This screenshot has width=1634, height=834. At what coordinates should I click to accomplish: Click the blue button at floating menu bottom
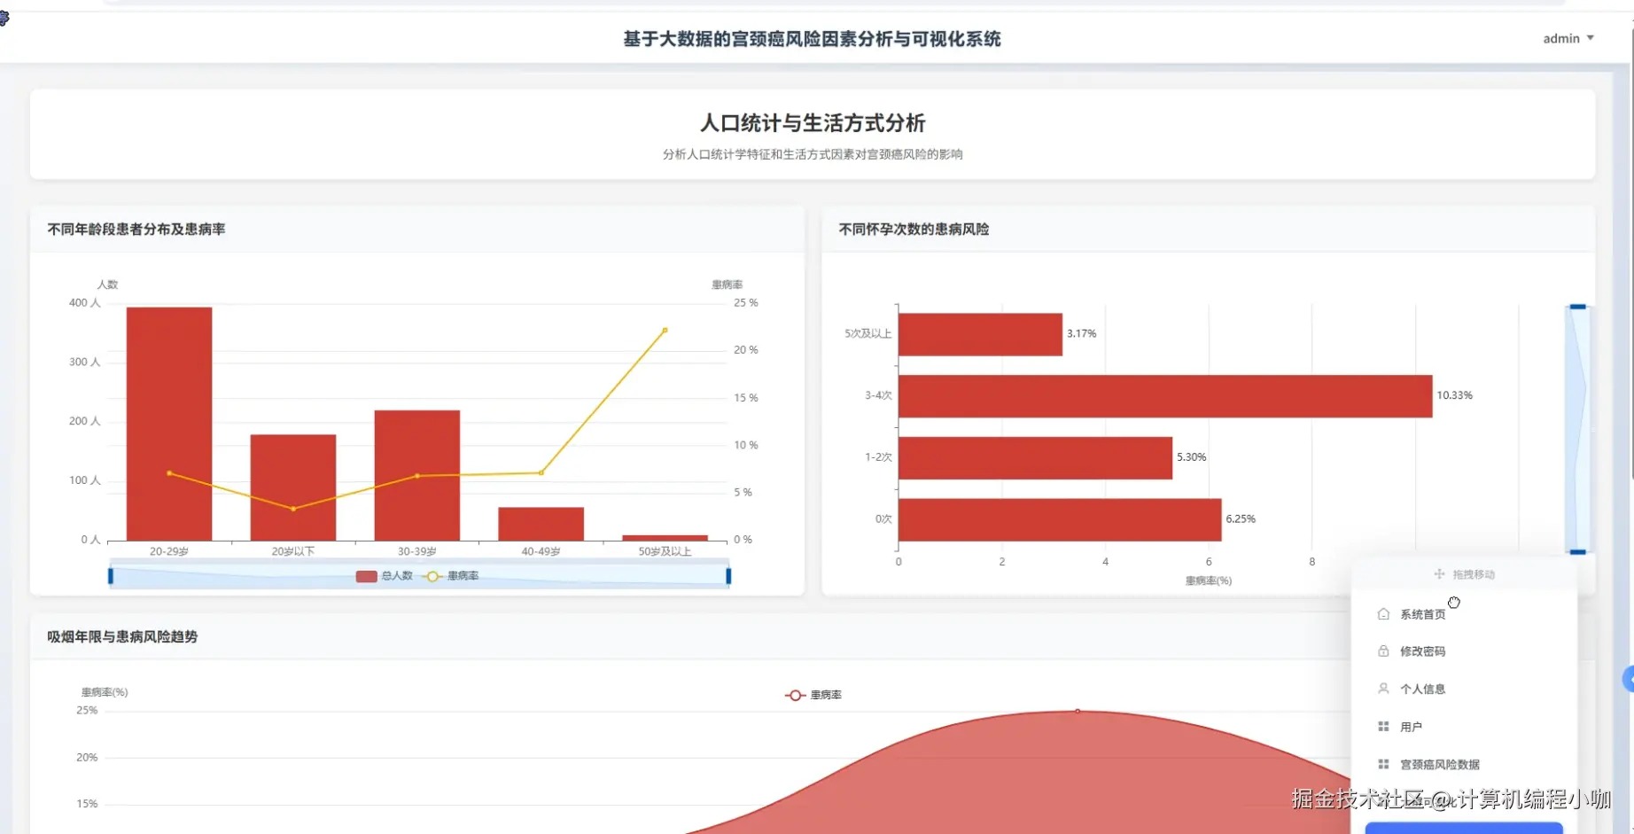click(1464, 828)
